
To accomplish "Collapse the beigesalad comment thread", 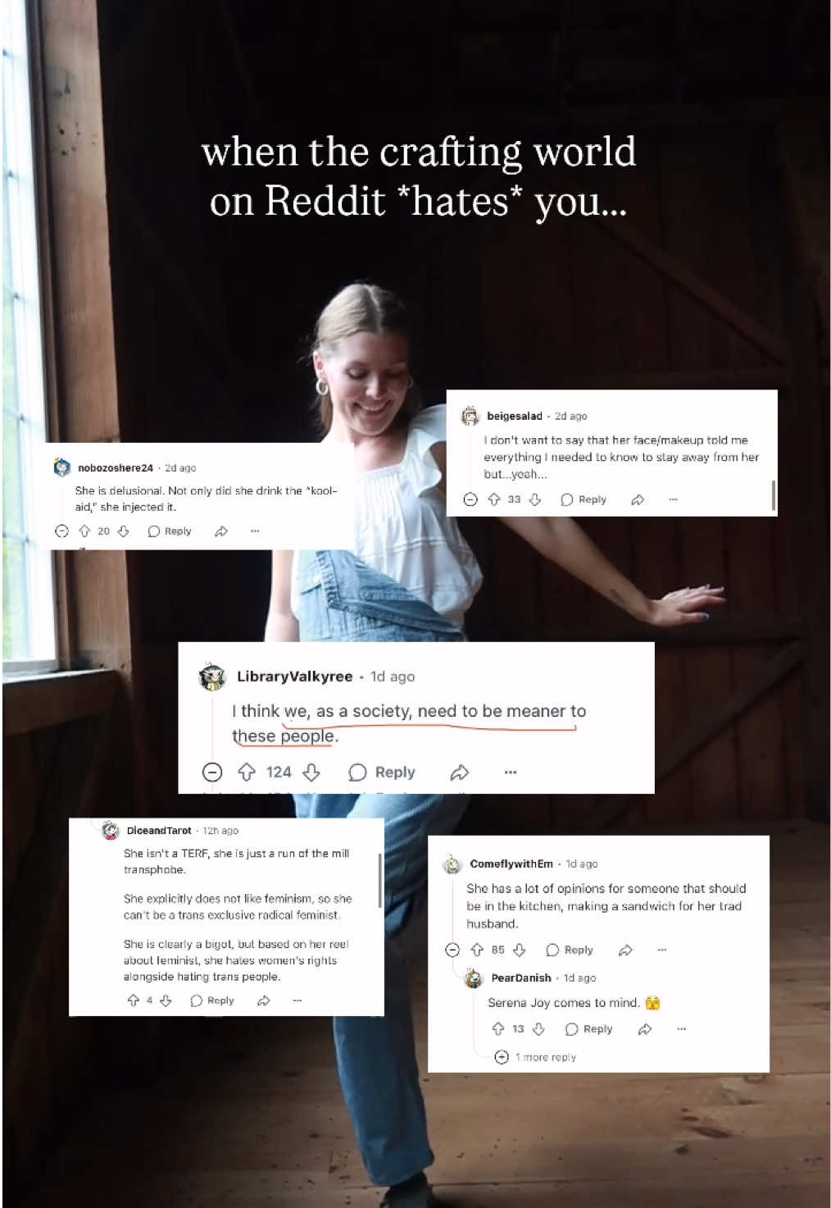I will pyautogui.click(x=470, y=499).
